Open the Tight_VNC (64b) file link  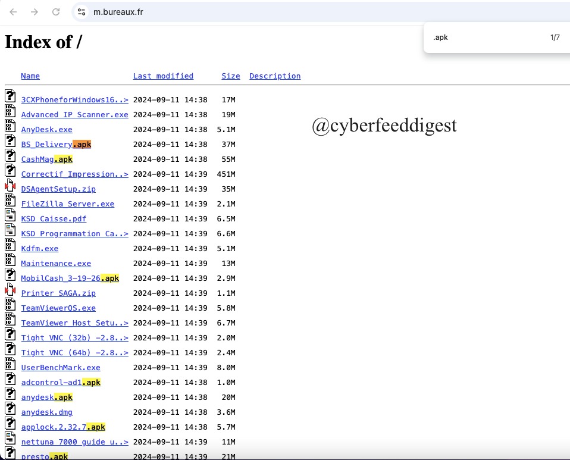point(74,353)
